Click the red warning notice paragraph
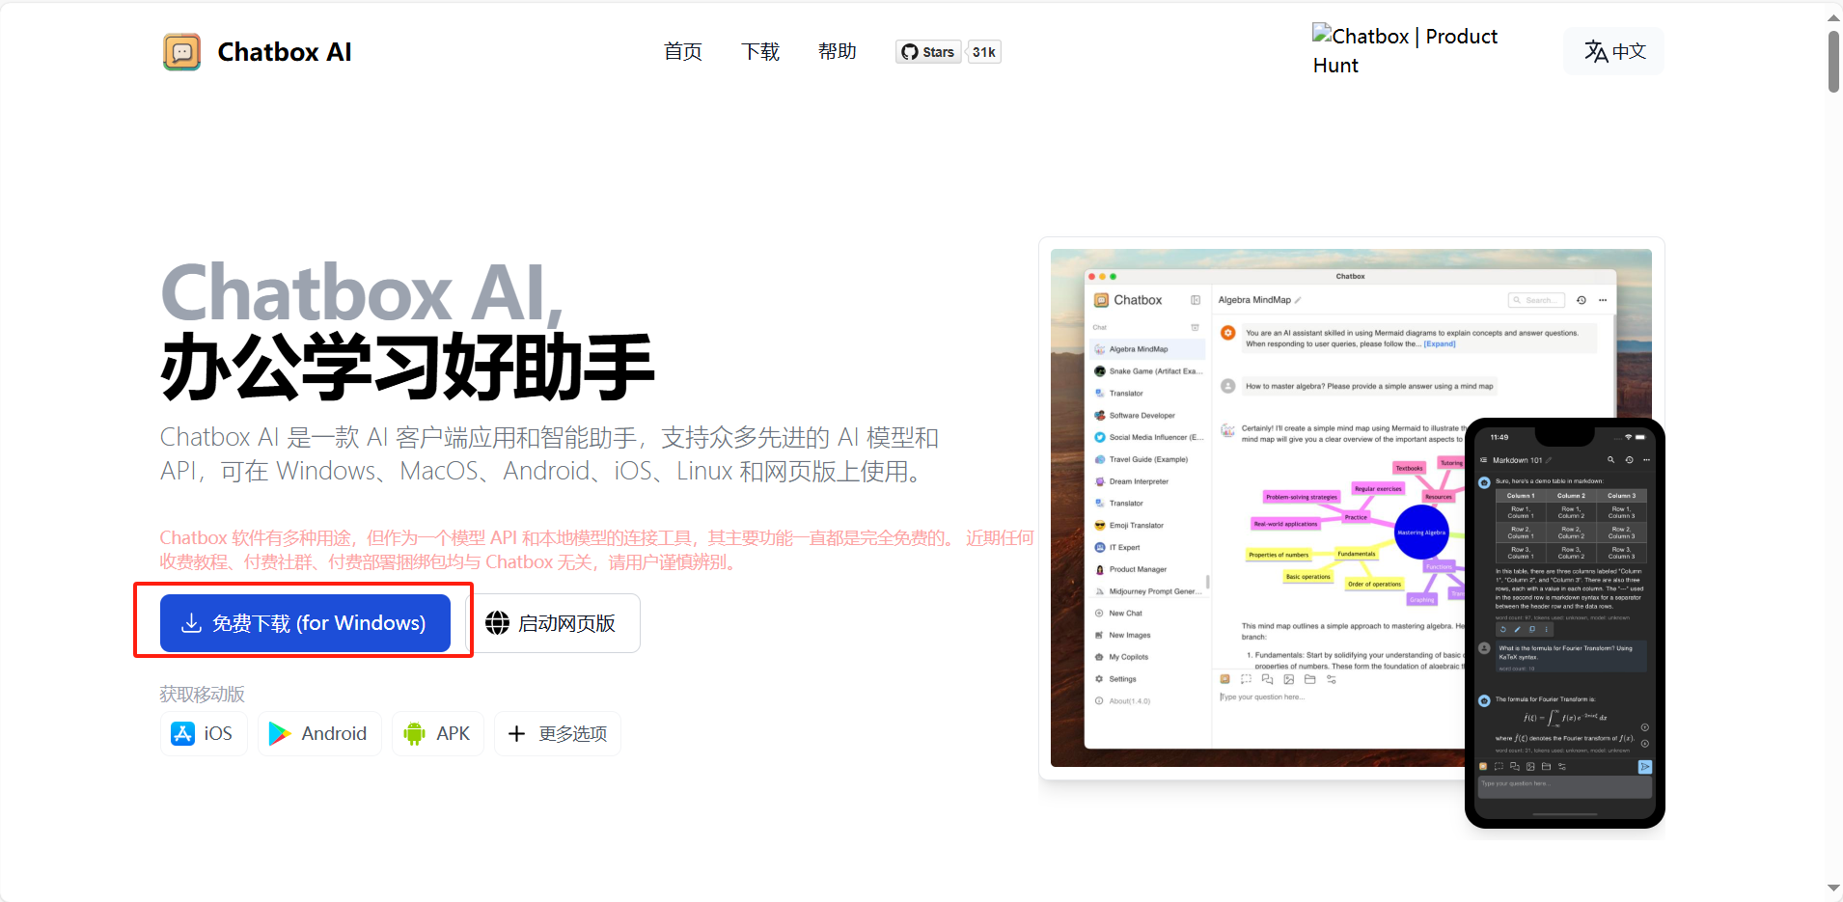 [596, 550]
